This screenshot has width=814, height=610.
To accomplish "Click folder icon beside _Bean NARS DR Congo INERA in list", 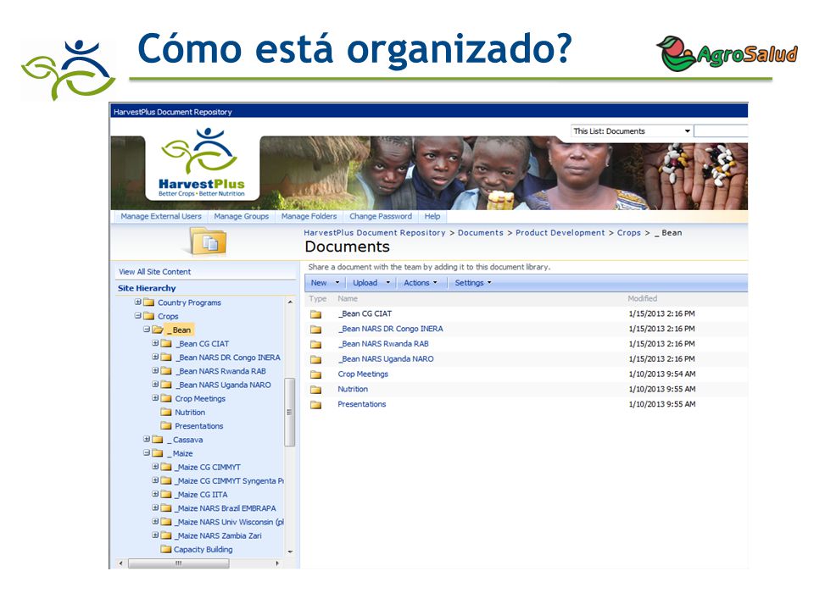I will point(315,330).
